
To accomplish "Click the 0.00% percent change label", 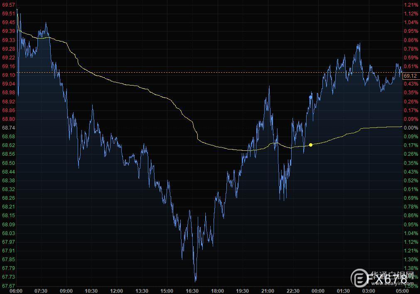I will (410, 128).
